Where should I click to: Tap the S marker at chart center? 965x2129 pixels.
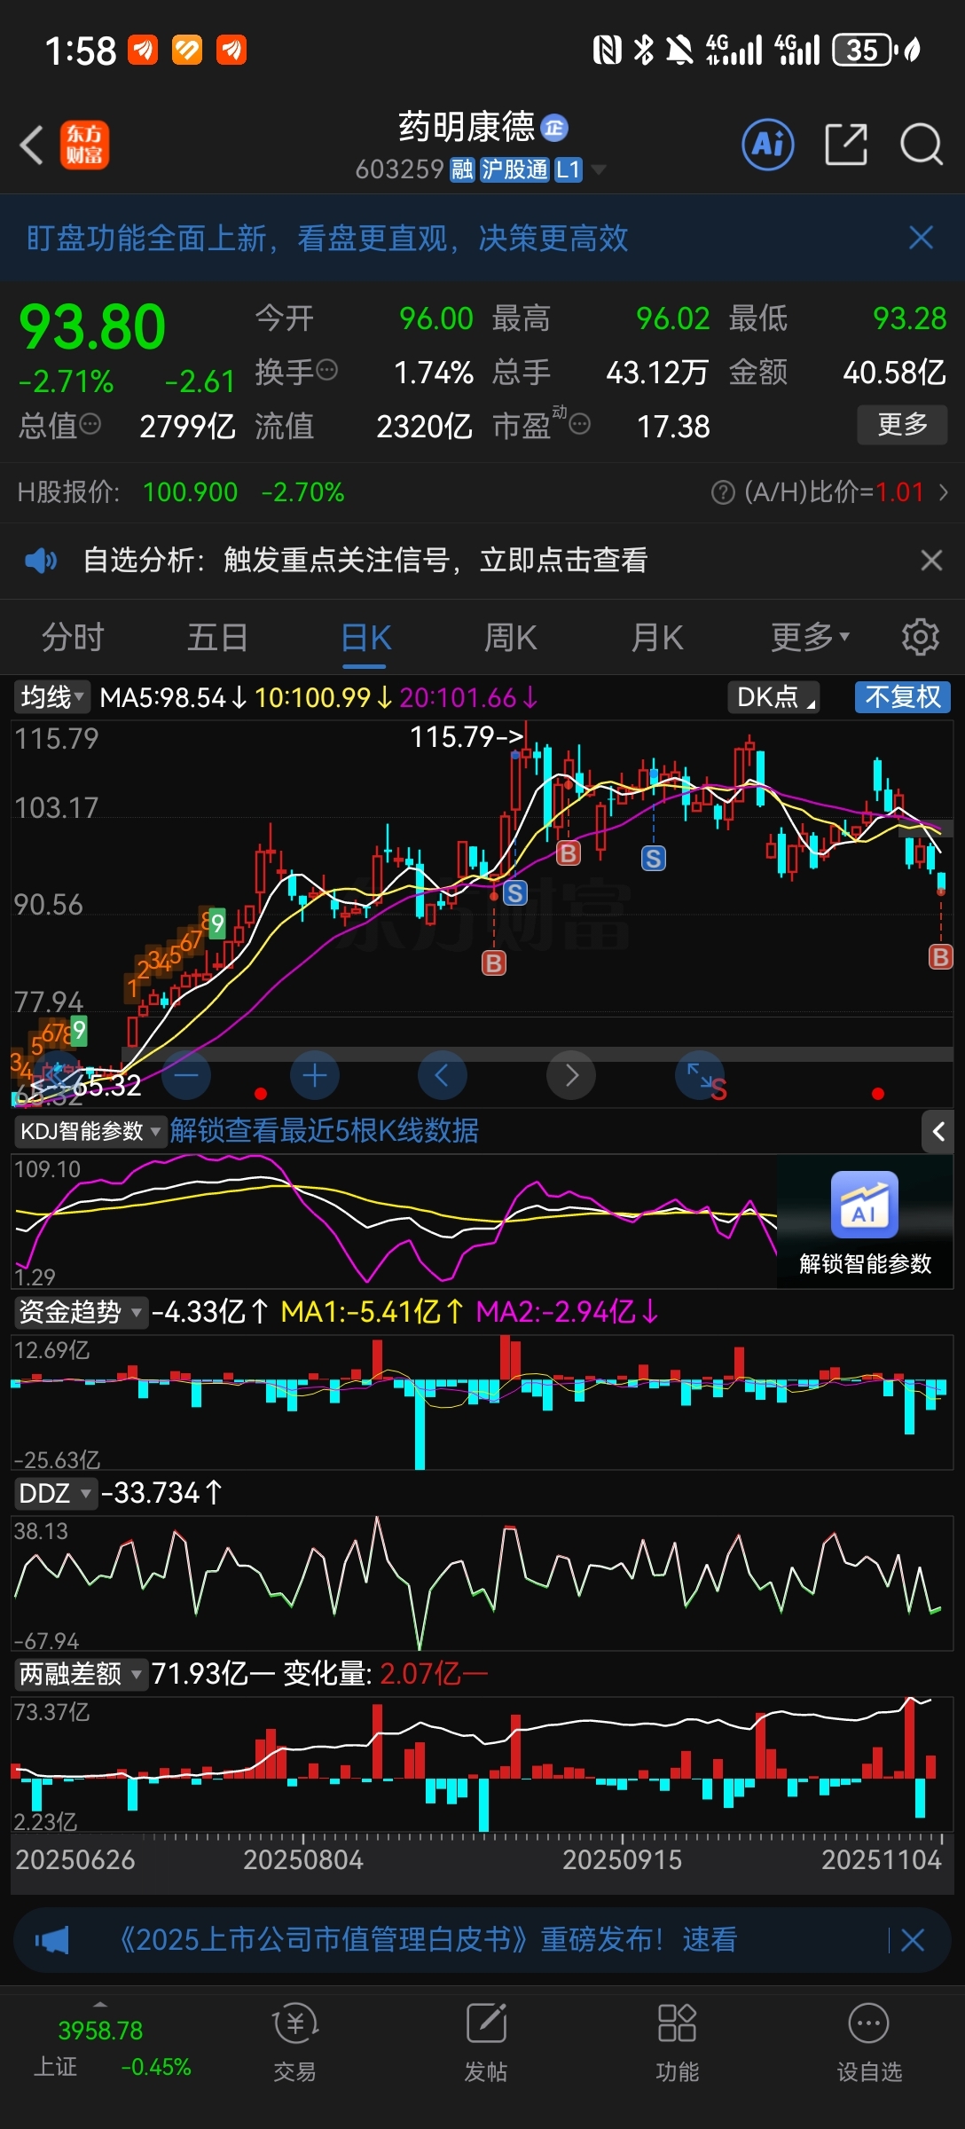[x=514, y=892]
